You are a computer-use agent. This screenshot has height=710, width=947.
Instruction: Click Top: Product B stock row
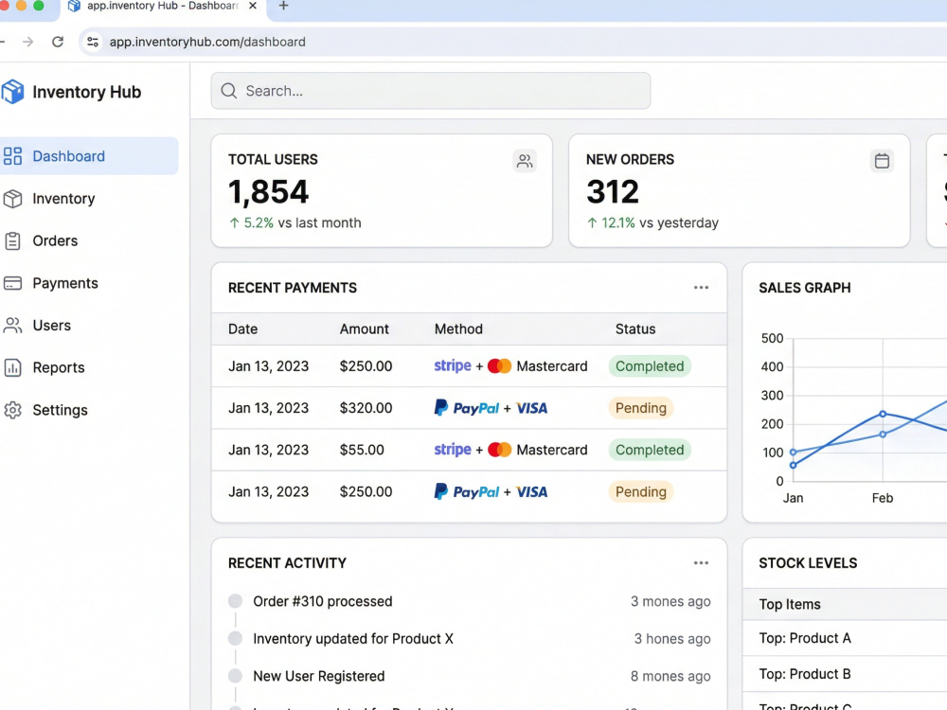click(845, 674)
